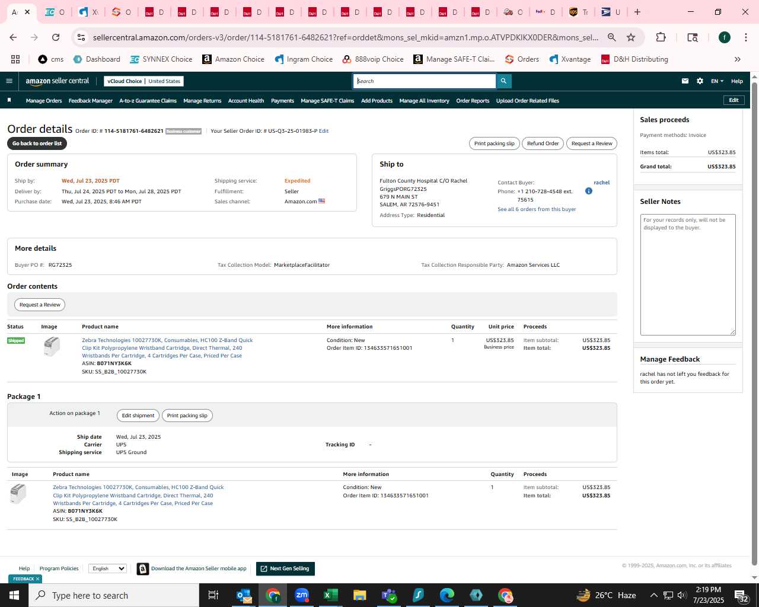
Task: Show hidden system tray icons
Action: (653, 595)
